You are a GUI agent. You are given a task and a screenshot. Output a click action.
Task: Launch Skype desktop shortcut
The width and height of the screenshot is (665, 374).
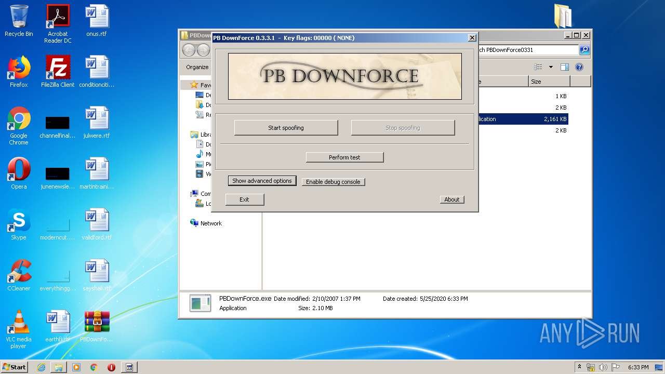pyautogui.click(x=19, y=224)
